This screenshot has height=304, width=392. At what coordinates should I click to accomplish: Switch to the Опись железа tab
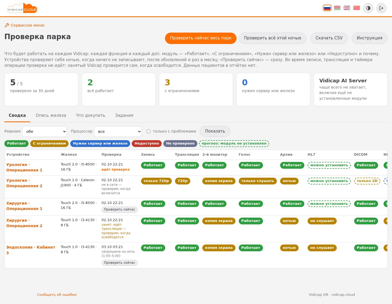pos(51,115)
